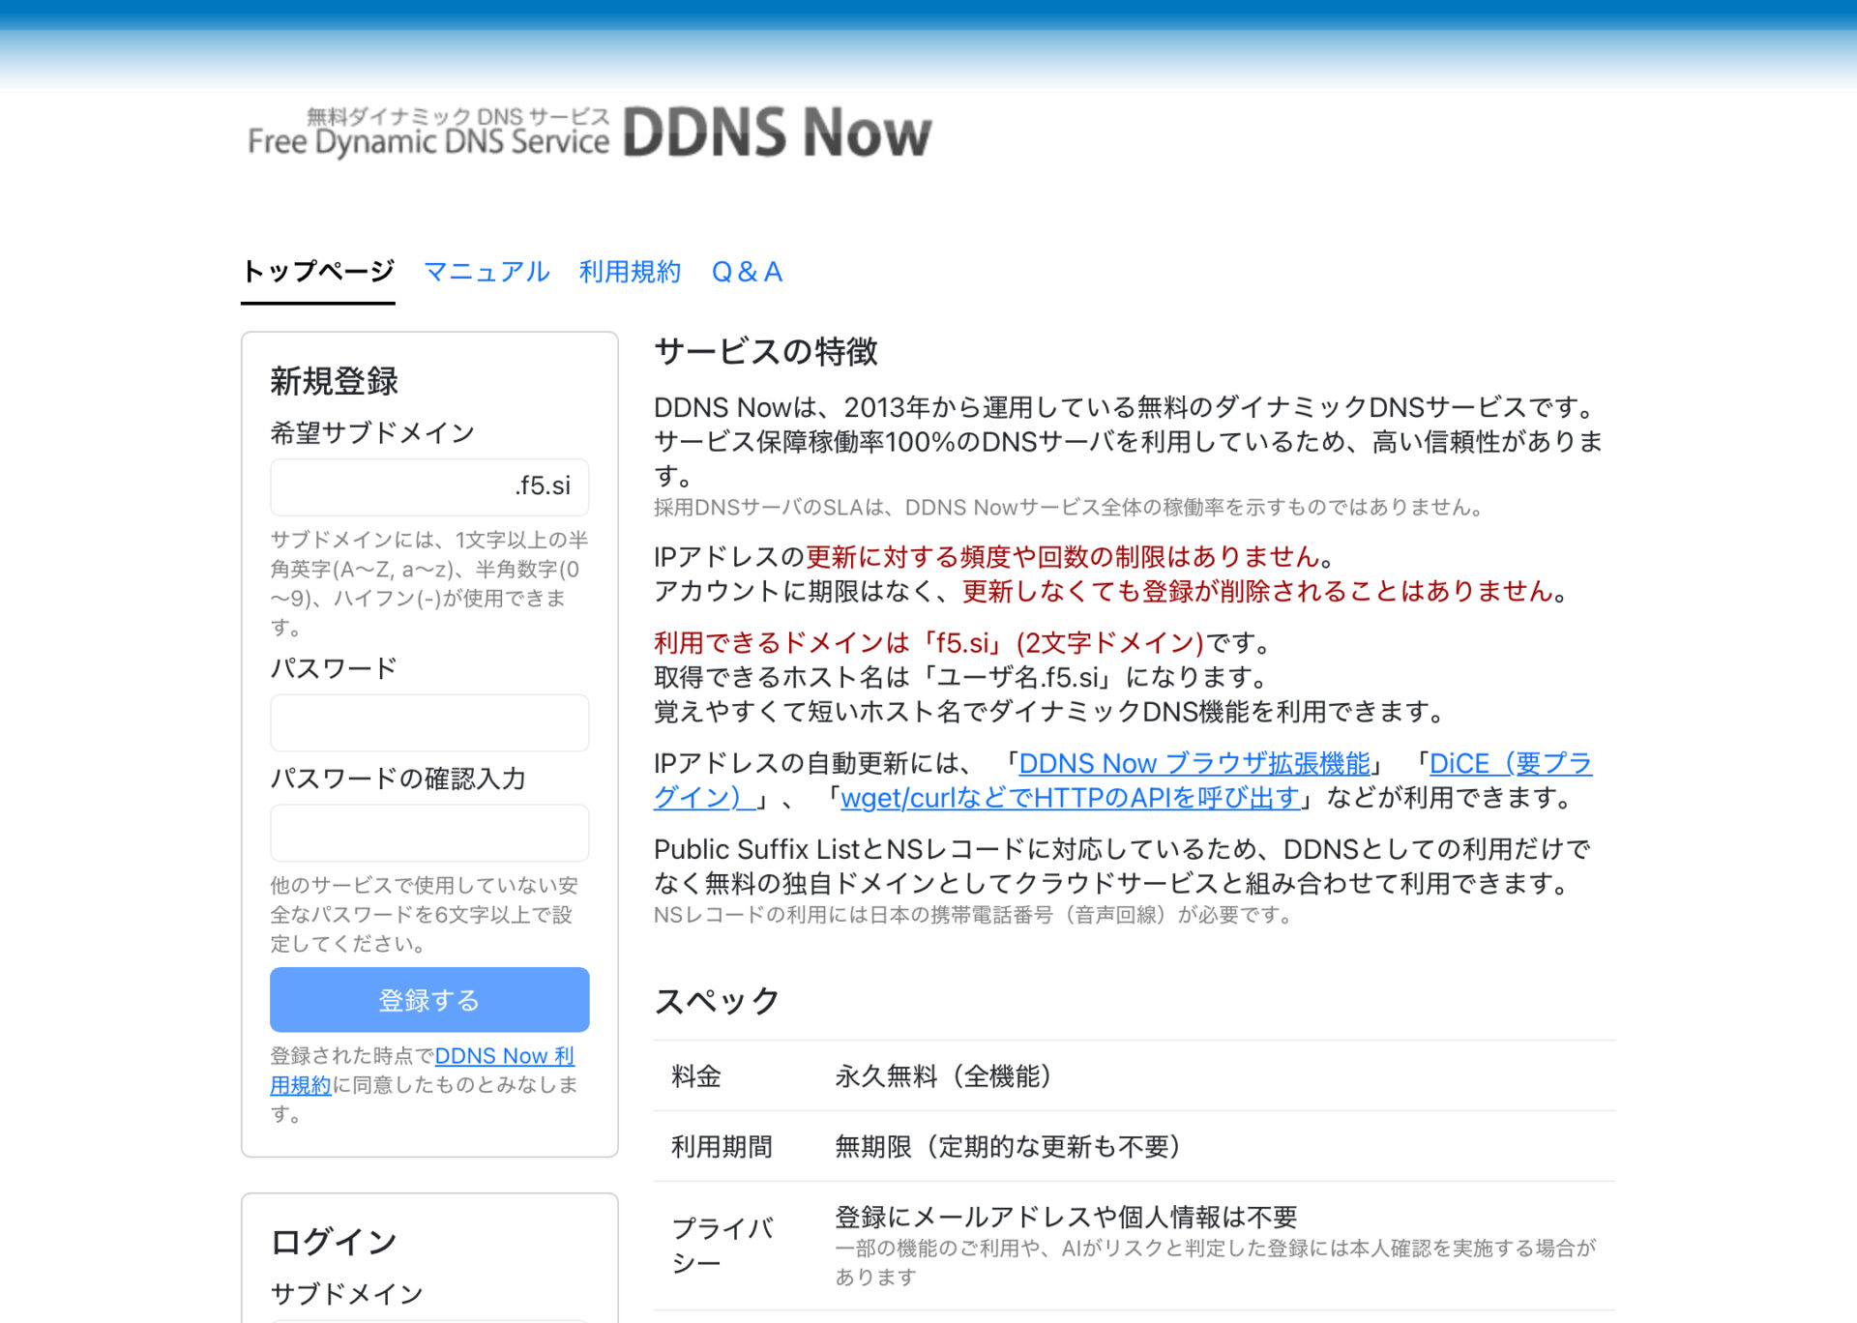Switch to the マニュアル tab
The height and width of the screenshot is (1323, 1857).
pyautogui.click(x=486, y=272)
